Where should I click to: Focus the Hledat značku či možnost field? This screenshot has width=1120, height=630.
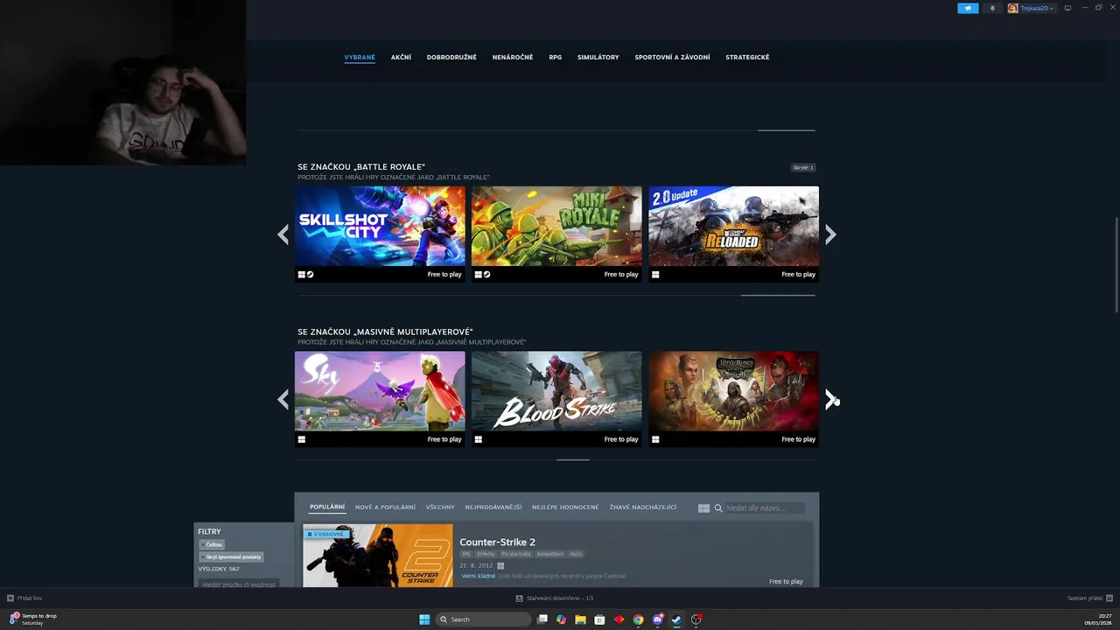[238, 584]
